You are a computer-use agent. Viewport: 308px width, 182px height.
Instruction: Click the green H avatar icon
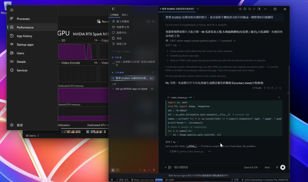[117, 170]
